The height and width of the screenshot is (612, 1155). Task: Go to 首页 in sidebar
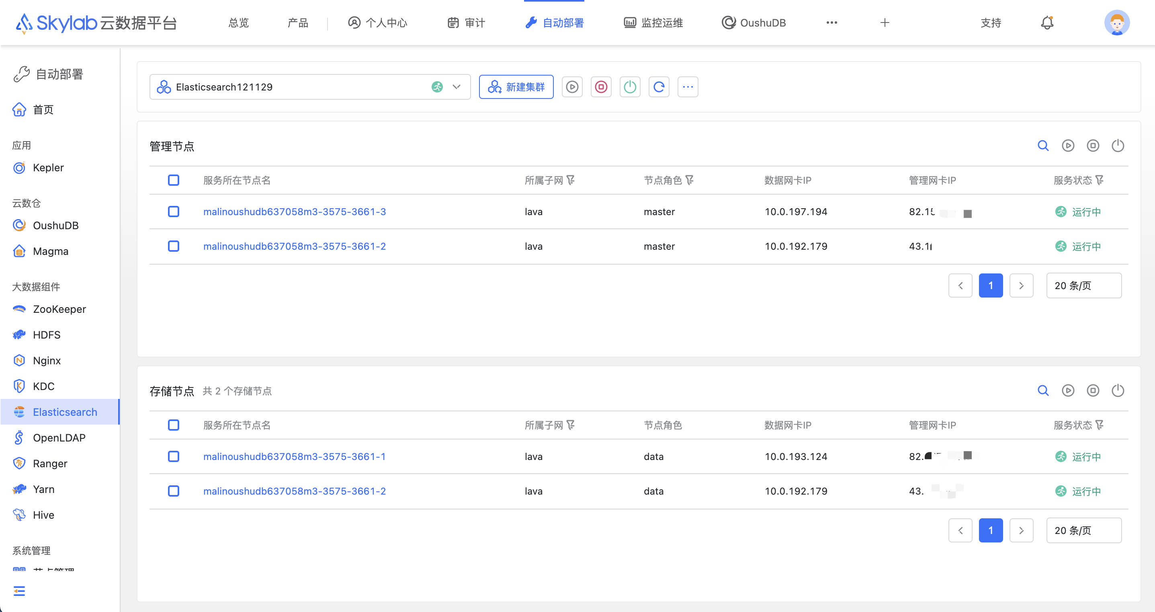[x=60, y=109]
